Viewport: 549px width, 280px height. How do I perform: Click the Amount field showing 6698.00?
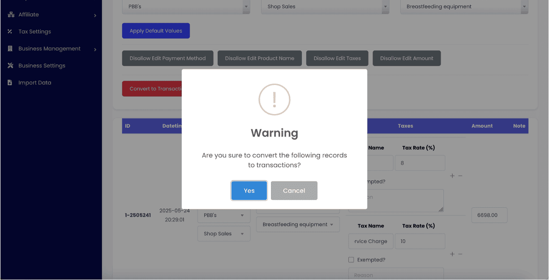(x=489, y=215)
